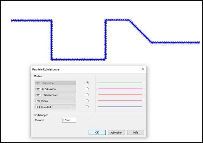Viewport: 203px width, 143px height.
Task: Click the Einstellungen group label
Action: pyautogui.click(x=41, y=115)
